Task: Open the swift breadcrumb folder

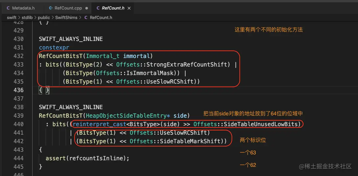Action: click(x=11, y=18)
